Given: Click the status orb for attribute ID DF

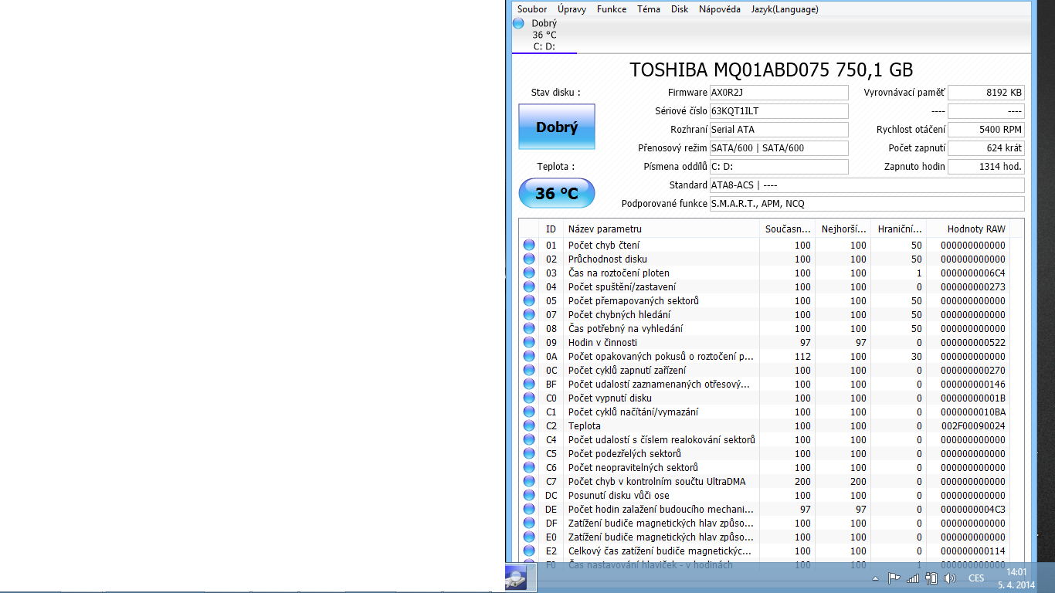Looking at the screenshot, I should [x=529, y=523].
